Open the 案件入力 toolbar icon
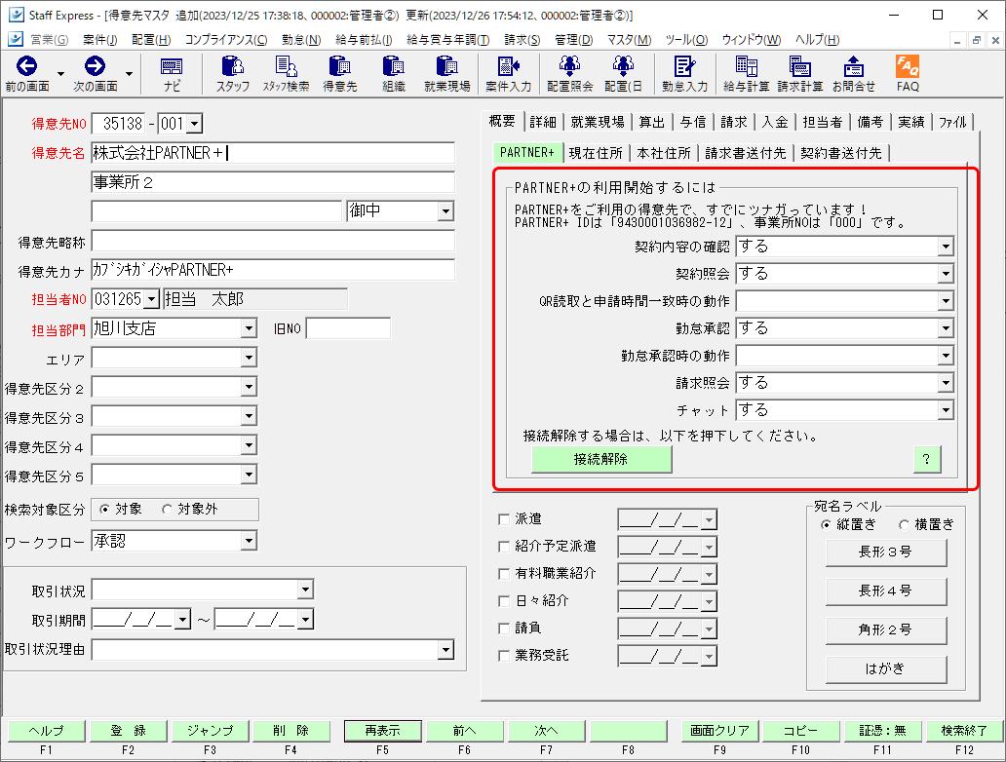1006x762 pixels. coord(508,66)
